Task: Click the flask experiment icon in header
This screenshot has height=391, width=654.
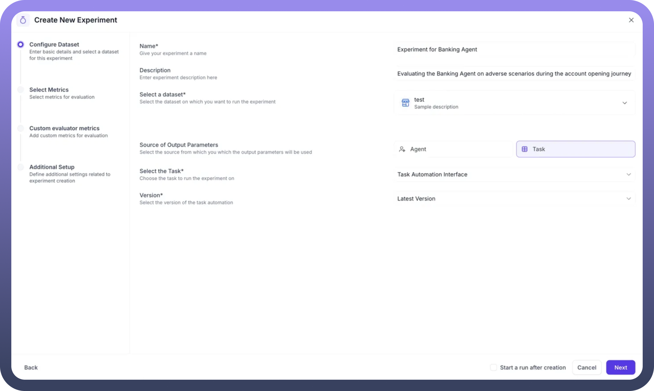Action: click(x=23, y=20)
